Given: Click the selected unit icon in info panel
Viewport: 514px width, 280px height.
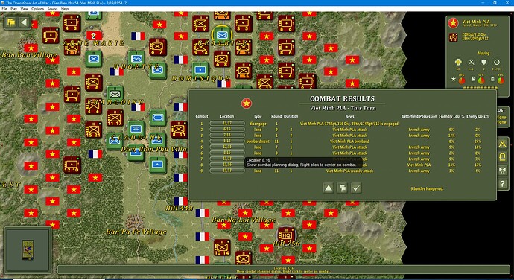Looking at the screenshot, I should pyautogui.click(x=454, y=37).
